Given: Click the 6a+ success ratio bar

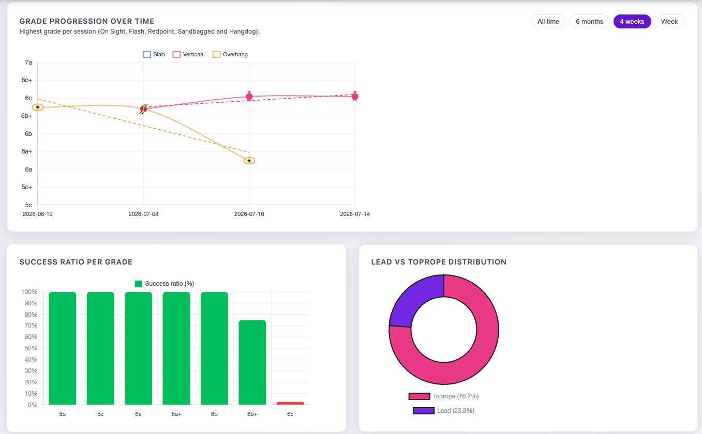Looking at the screenshot, I should click(x=176, y=348).
